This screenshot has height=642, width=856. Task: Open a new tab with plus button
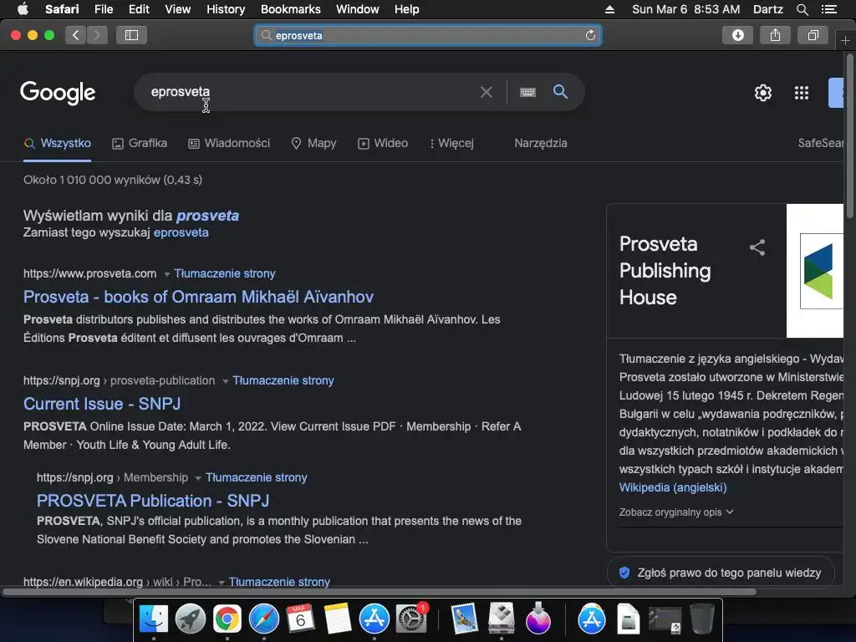coord(845,41)
